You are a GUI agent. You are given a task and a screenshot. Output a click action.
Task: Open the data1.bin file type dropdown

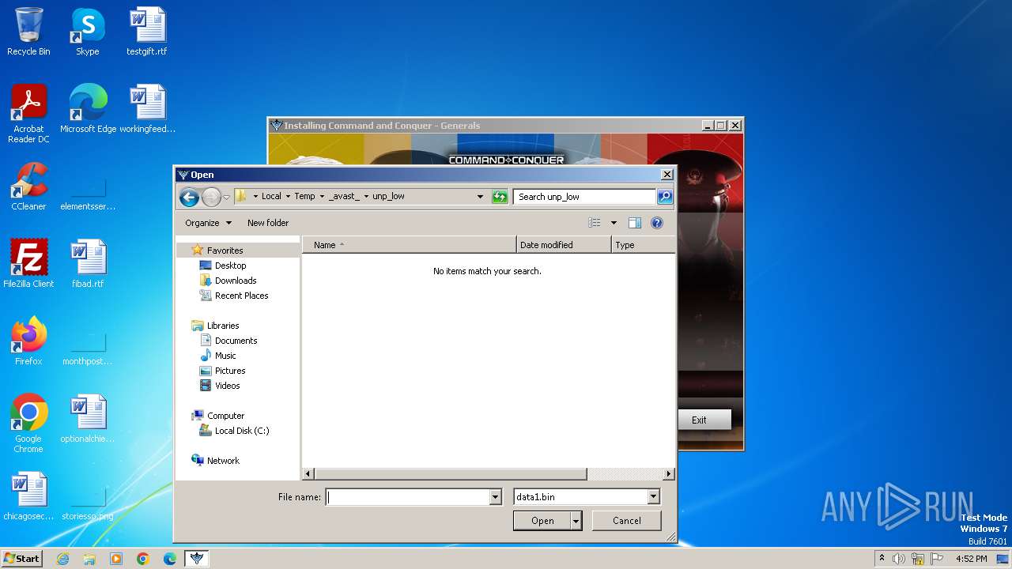(x=587, y=497)
